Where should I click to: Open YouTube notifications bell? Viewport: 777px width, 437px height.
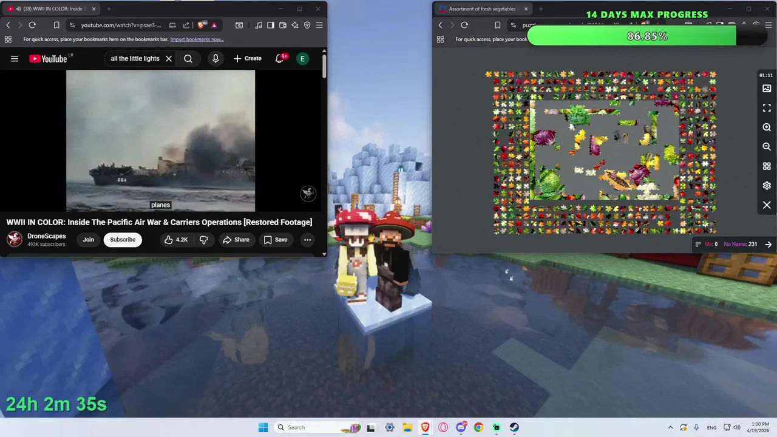(280, 59)
